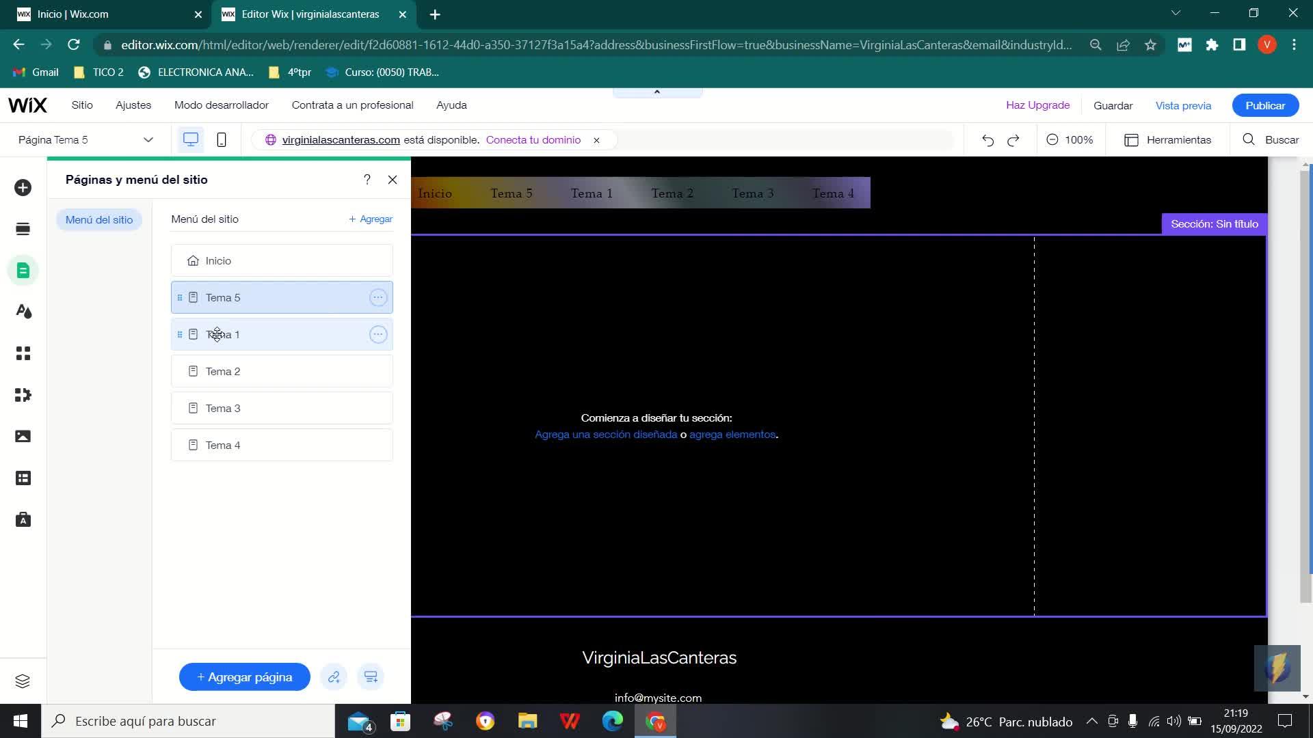Switch to desktop view editor

coord(191,140)
